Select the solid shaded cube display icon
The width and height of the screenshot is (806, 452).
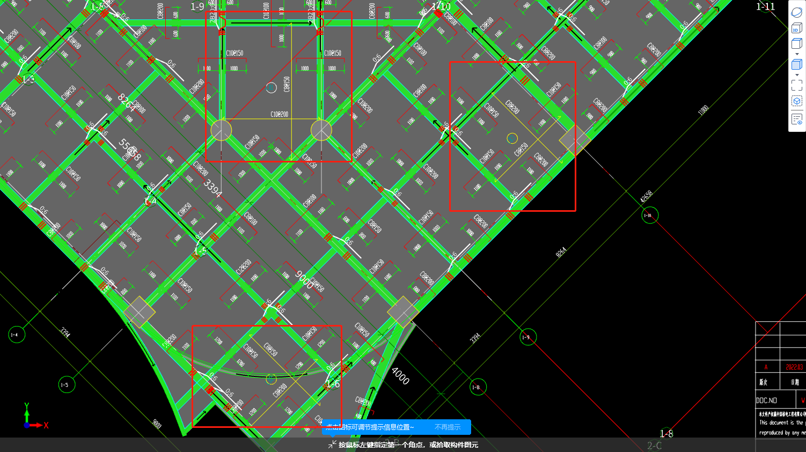click(797, 64)
